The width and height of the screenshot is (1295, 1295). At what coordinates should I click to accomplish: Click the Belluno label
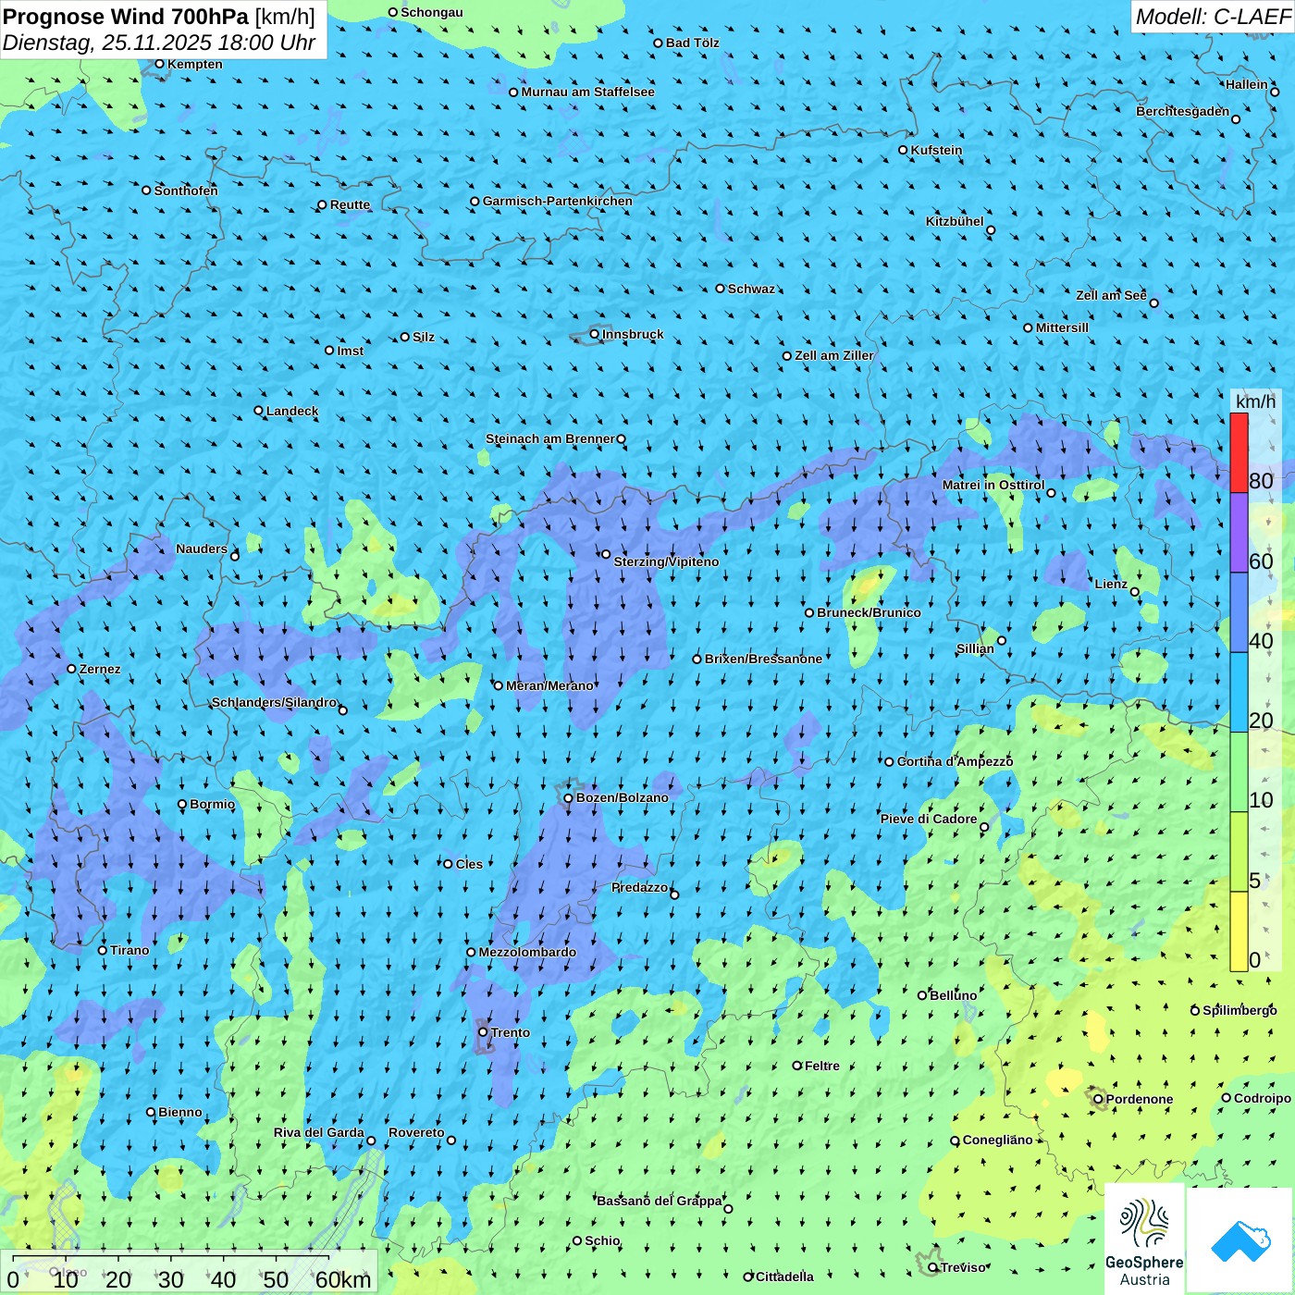pyautogui.click(x=953, y=995)
